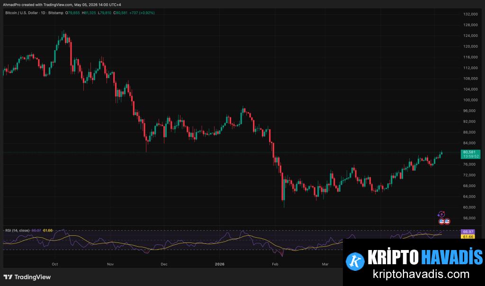Click the Feb label on the time axis
Screen dimensions: 485x286
275,264
